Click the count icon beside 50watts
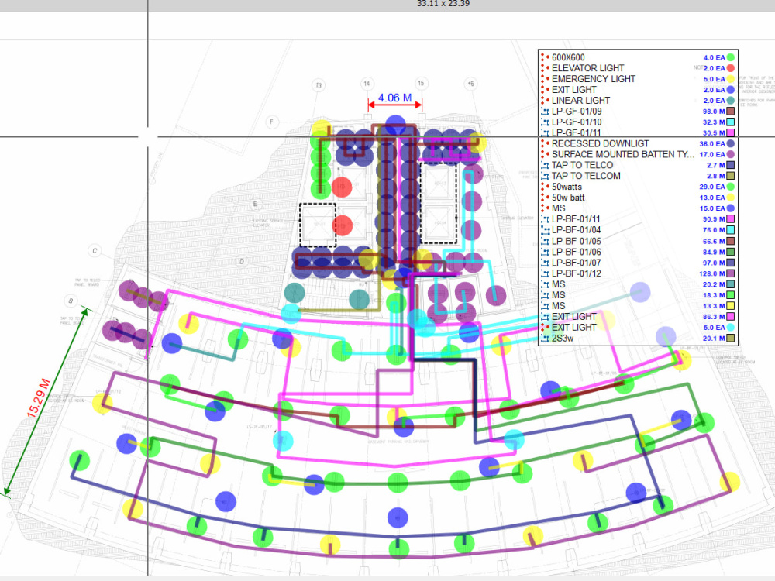The image size is (775, 581). point(545,187)
